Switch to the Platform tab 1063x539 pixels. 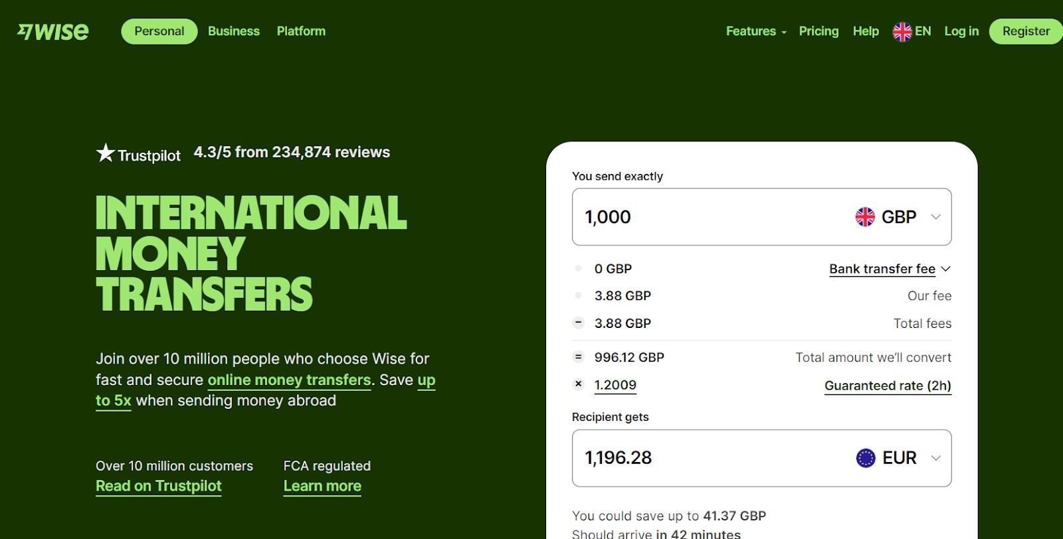coord(301,31)
